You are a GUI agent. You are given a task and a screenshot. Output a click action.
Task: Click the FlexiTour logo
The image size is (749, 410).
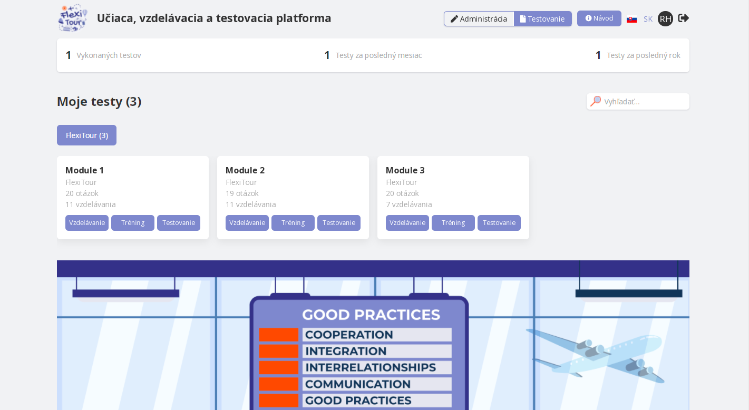tap(72, 18)
